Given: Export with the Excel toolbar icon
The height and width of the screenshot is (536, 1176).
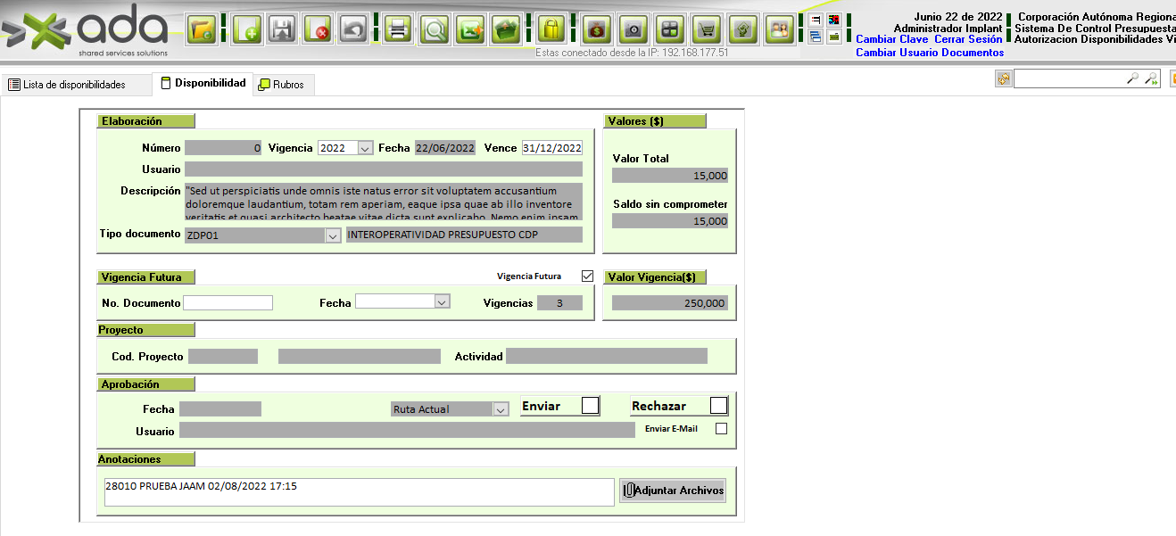Looking at the screenshot, I should pos(470,29).
